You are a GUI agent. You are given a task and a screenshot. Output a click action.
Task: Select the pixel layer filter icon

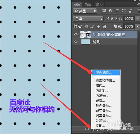tap(104, 11)
